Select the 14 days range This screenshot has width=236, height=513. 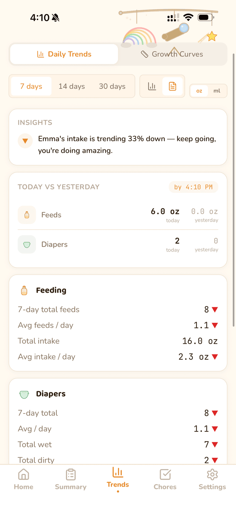(x=72, y=86)
